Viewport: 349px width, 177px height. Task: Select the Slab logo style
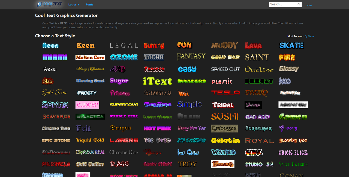pos(47,81)
